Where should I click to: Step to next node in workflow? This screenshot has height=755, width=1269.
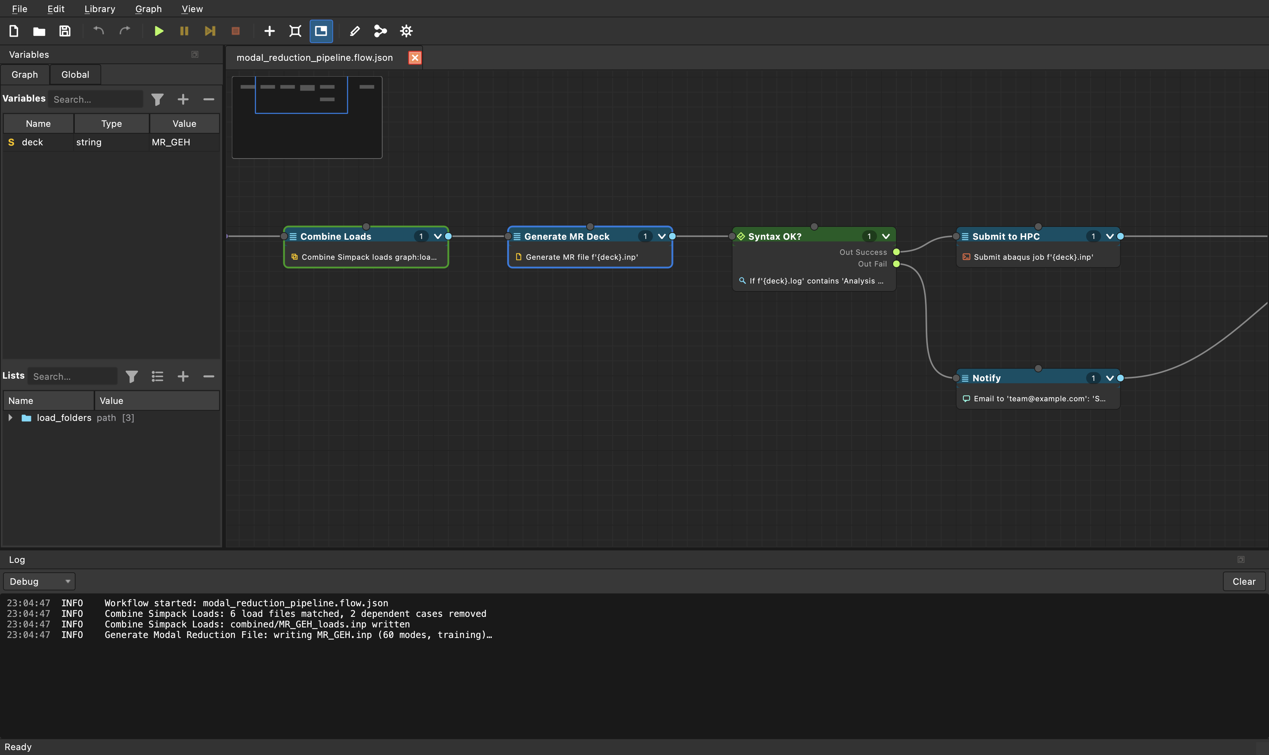click(x=210, y=31)
